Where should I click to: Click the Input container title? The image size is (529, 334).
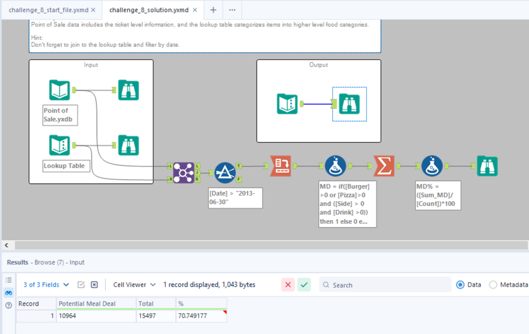click(91, 65)
